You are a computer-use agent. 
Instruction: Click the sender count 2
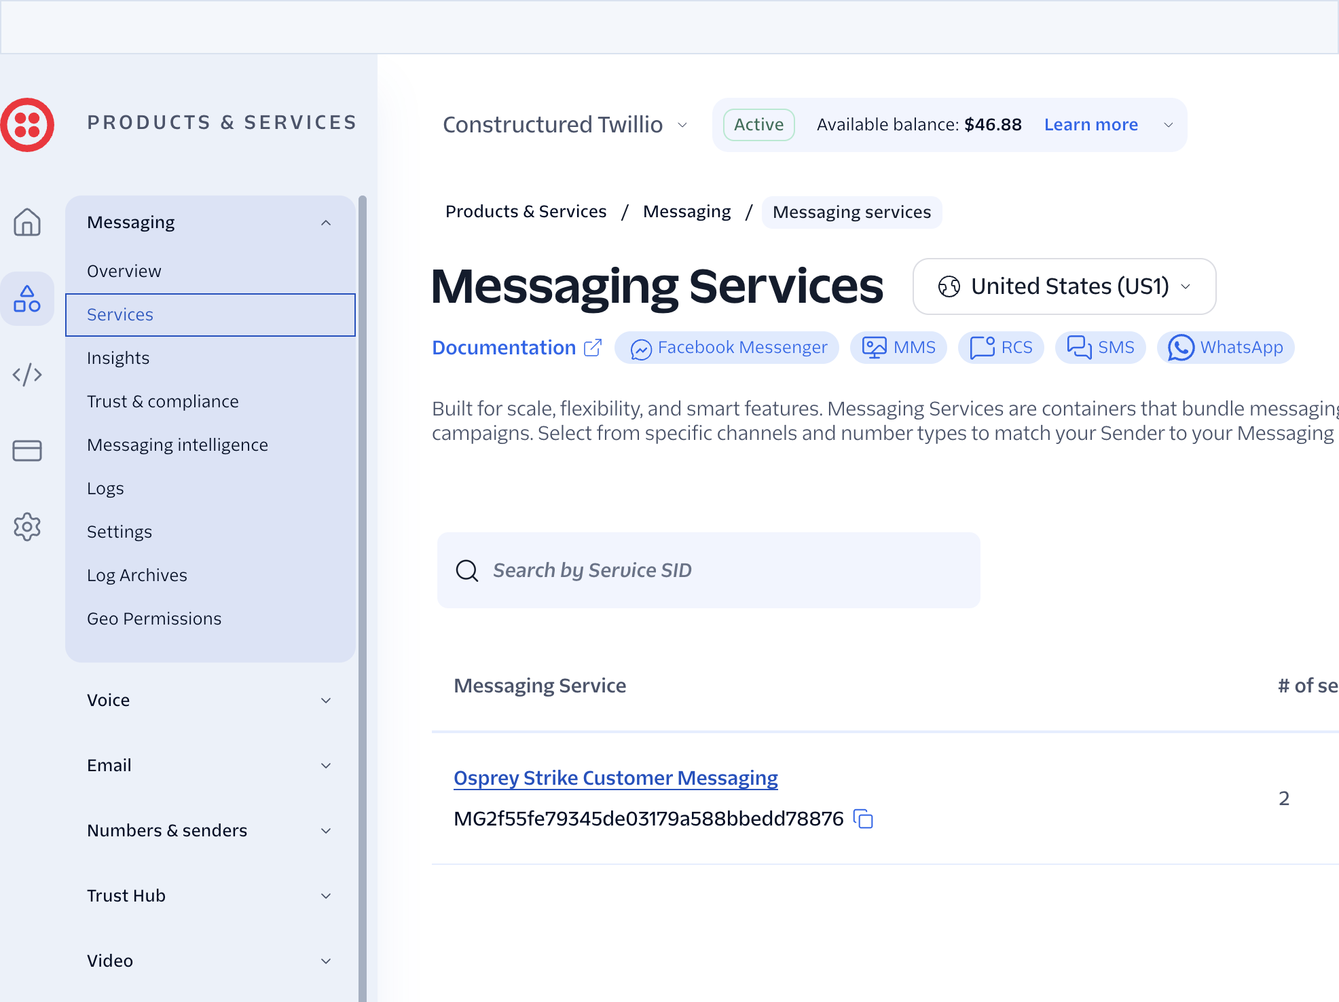coord(1284,798)
